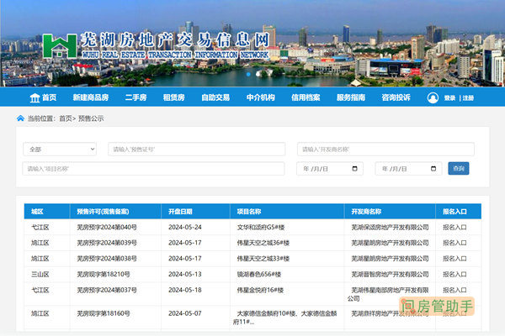Viewport: 505px width, 336px height.
Task: Open the first date calendar picker icon
Action: click(x=354, y=169)
